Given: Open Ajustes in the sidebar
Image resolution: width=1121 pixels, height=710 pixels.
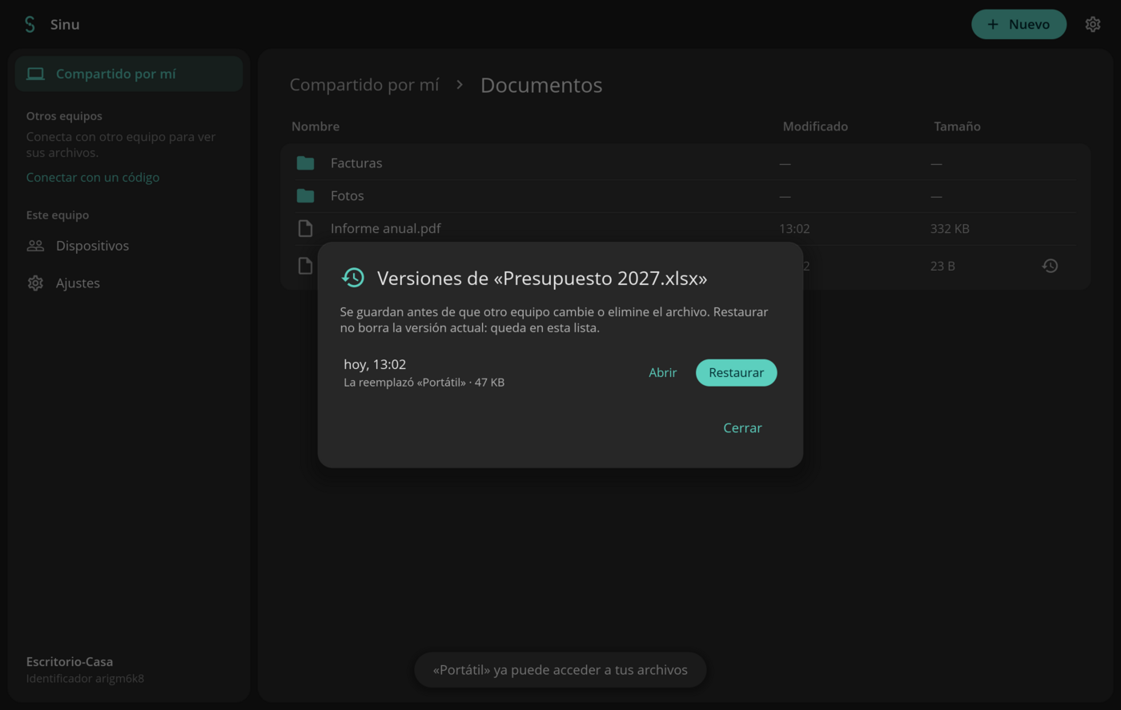Looking at the screenshot, I should coord(129,283).
